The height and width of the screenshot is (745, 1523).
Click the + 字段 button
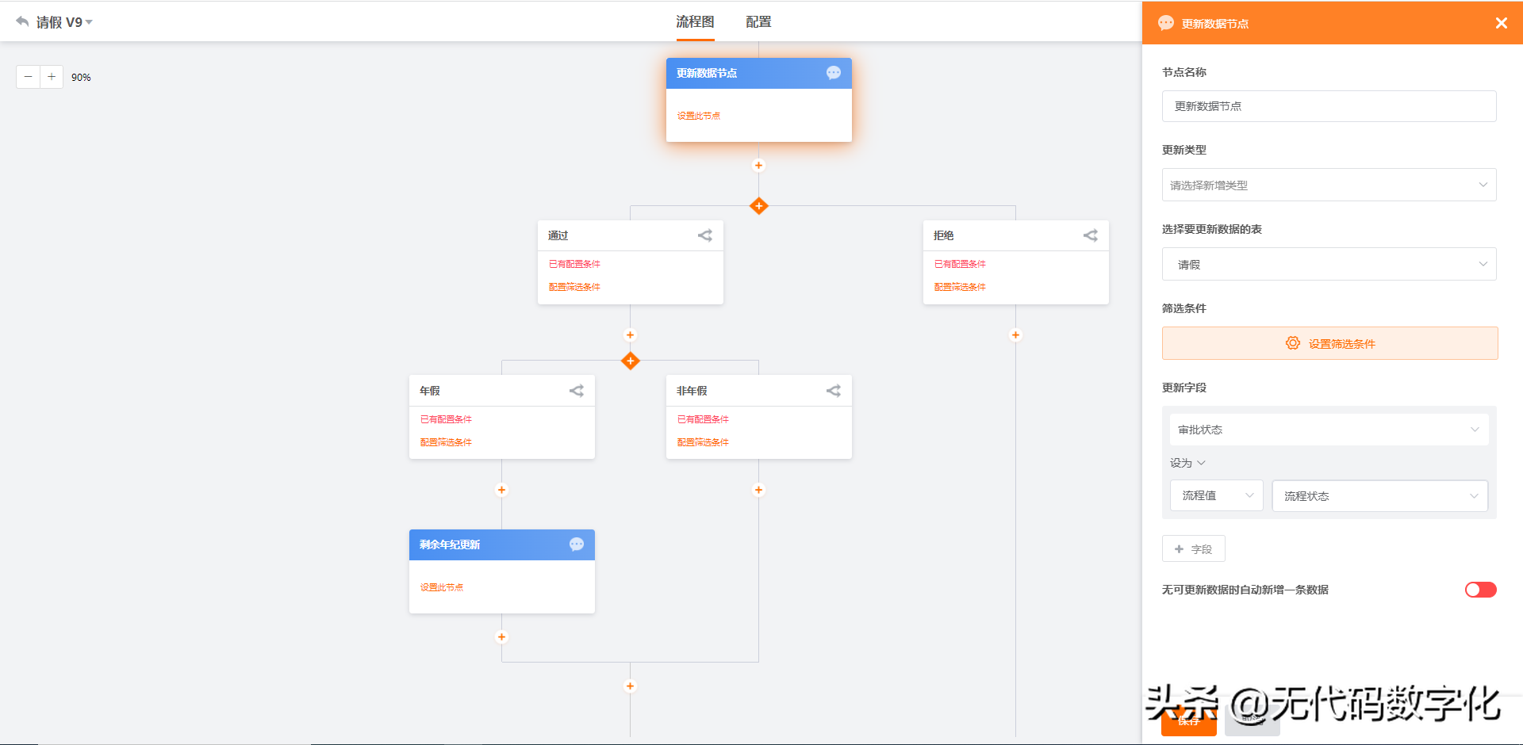coord(1193,548)
